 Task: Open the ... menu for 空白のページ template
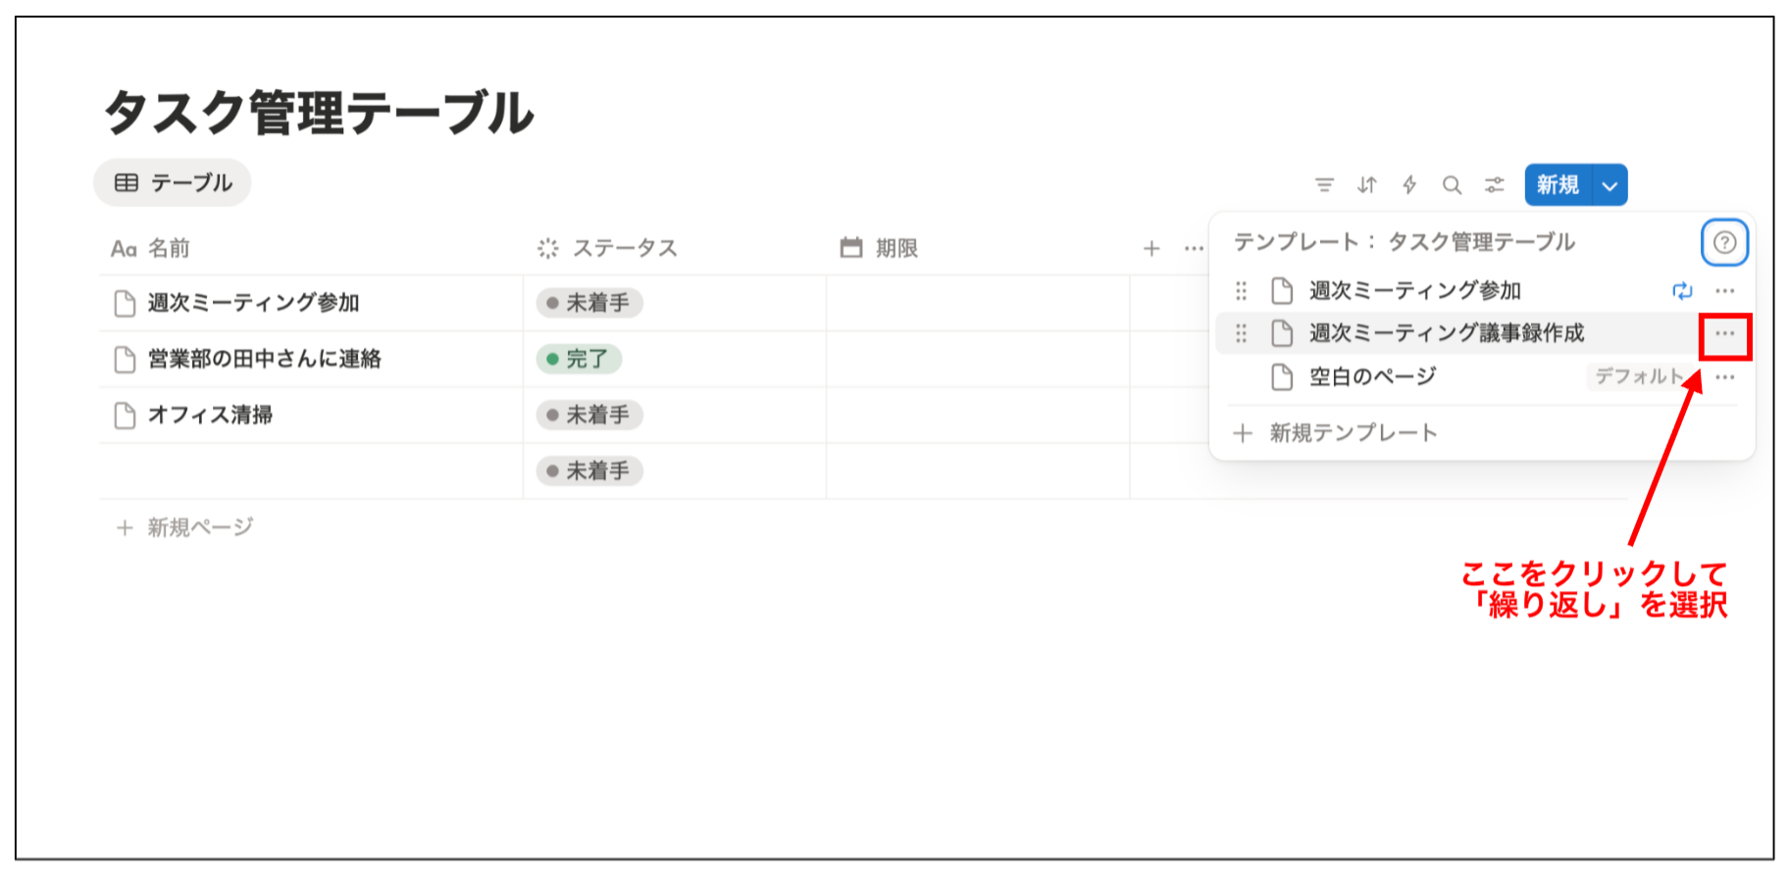tap(1724, 377)
